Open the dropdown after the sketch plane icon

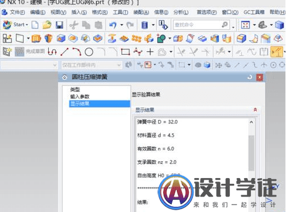coord(28,38)
